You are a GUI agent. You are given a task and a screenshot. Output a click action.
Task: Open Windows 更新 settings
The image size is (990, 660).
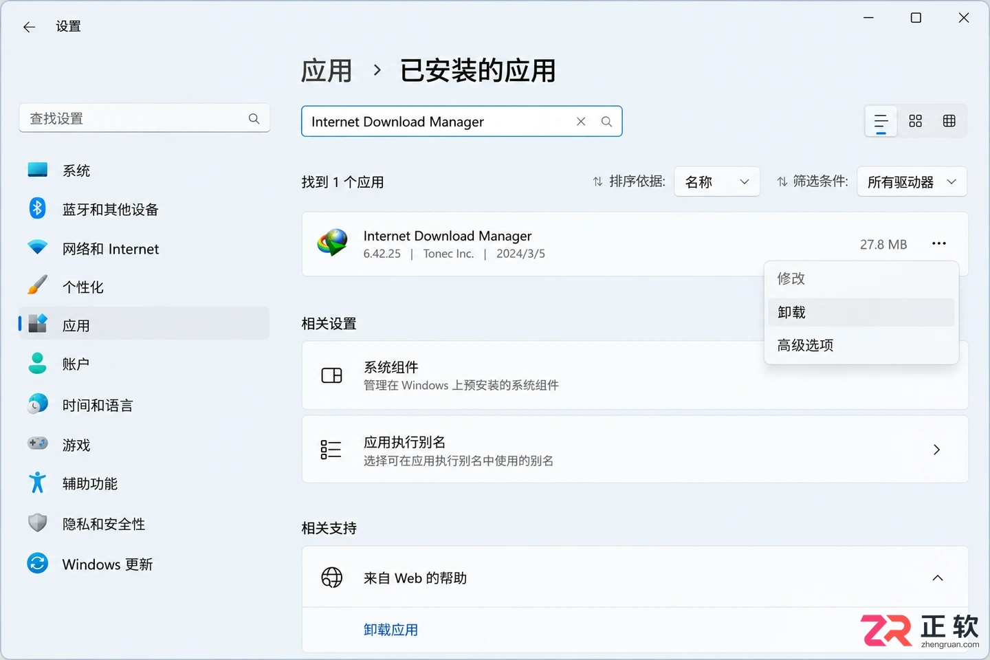coord(144,564)
